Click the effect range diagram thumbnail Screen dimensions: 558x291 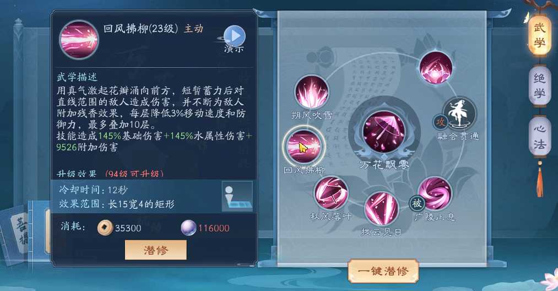237,196
